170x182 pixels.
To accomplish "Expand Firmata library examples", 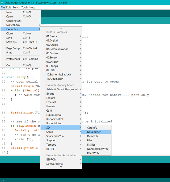I will tap(61, 107).
